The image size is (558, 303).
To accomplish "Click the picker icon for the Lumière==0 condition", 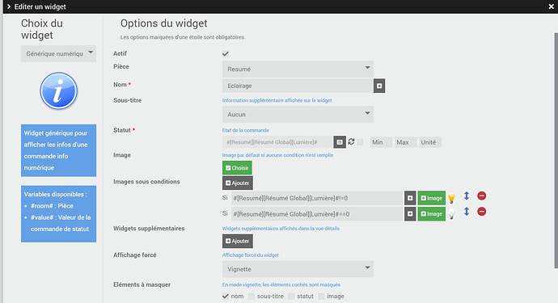I will 410,214.
